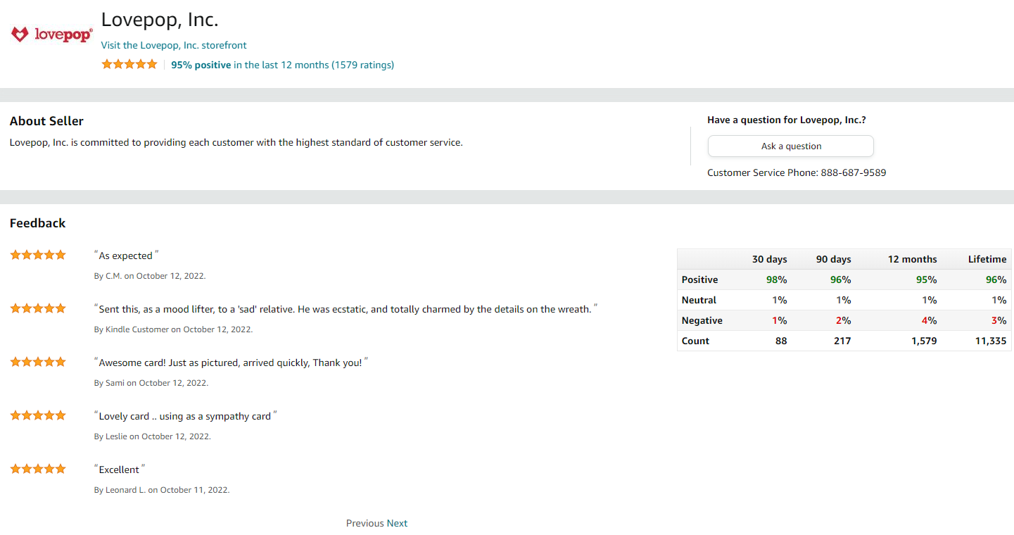Click the 'By Kindle Customer' byline

(x=173, y=329)
